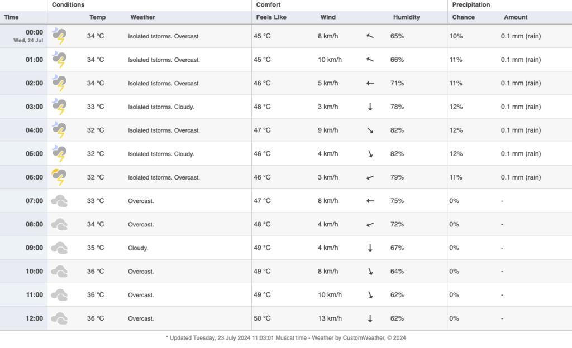Click the Temp column header
The image size is (572, 348).
click(97, 17)
